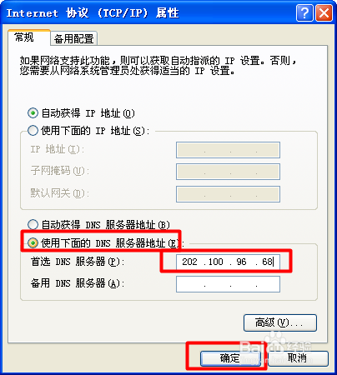The image size is (337, 375).
Task: Click the disabled IP 地址 field
Action: coord(228,150)
